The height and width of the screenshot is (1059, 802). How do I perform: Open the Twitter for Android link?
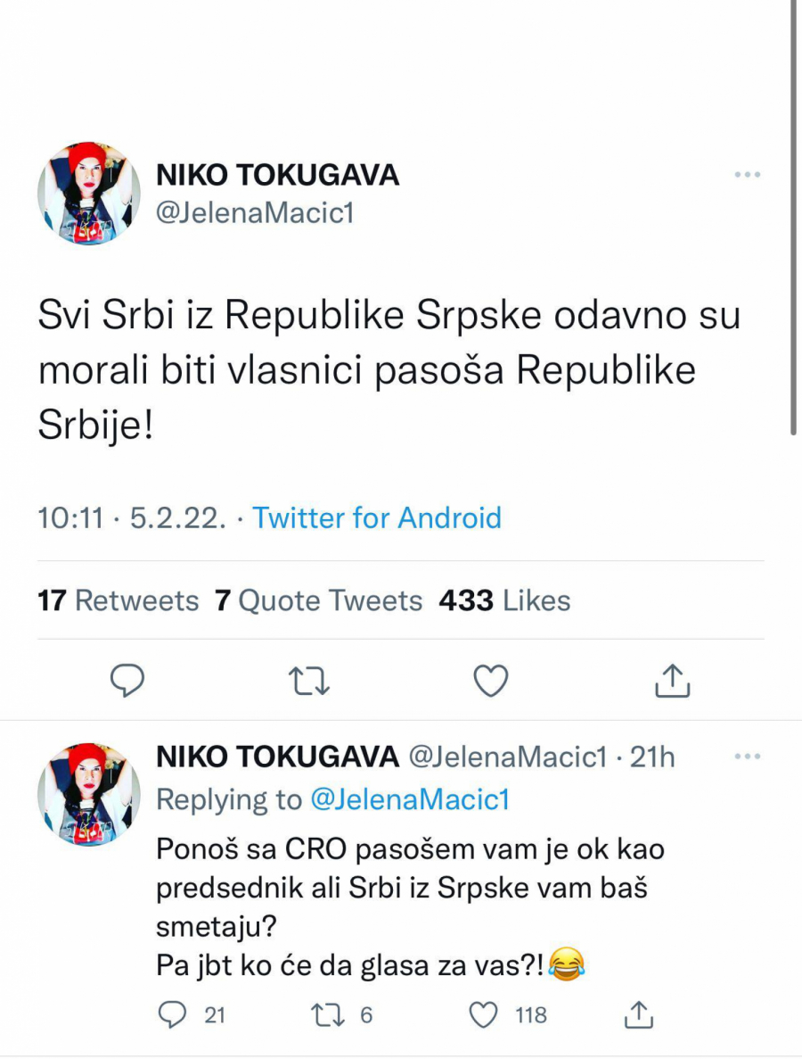point(377,517)
